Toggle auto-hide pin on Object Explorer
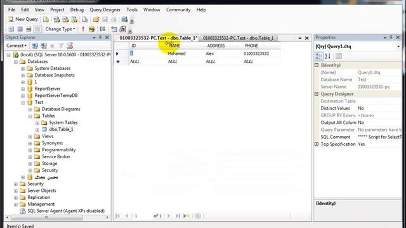 coord(100,37)
